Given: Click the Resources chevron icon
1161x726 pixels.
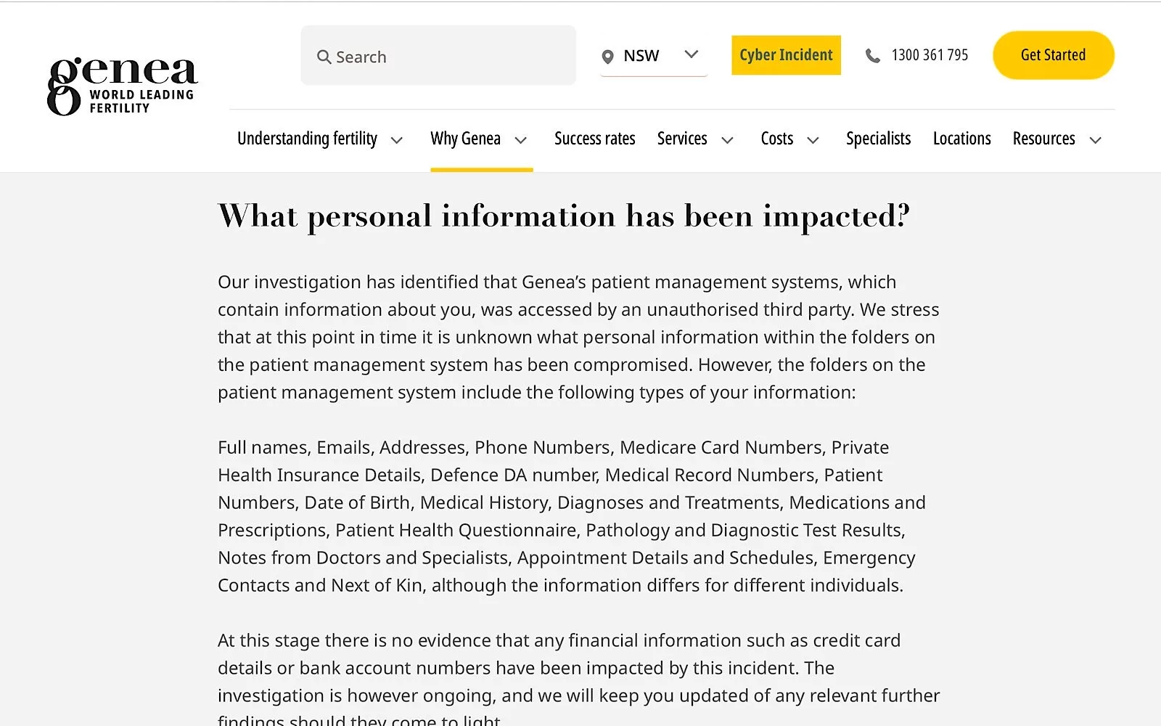Looking at the screenshot, I should pyautogui.click(x=1096, y=140).
